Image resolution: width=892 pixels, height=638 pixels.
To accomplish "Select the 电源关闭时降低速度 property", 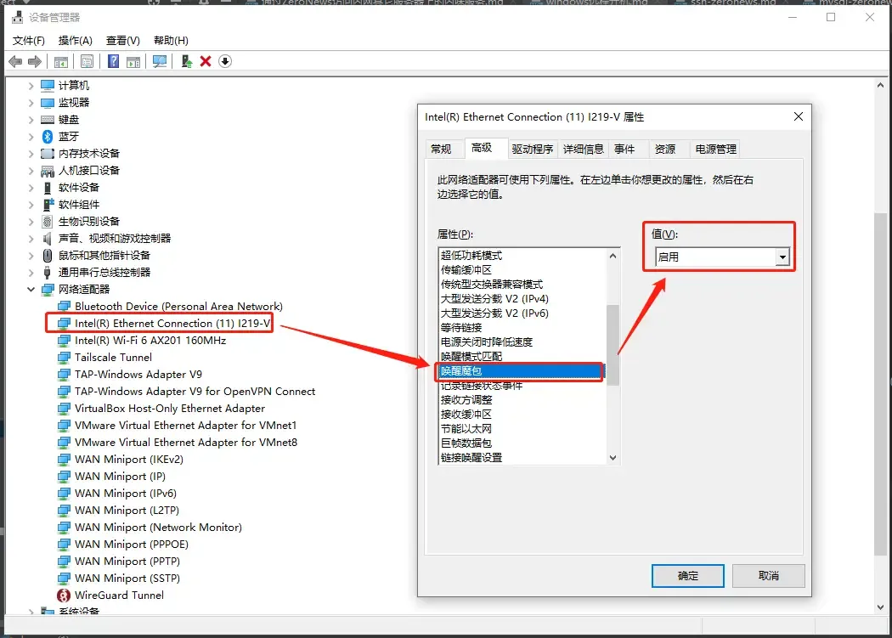I will point(487,342).
